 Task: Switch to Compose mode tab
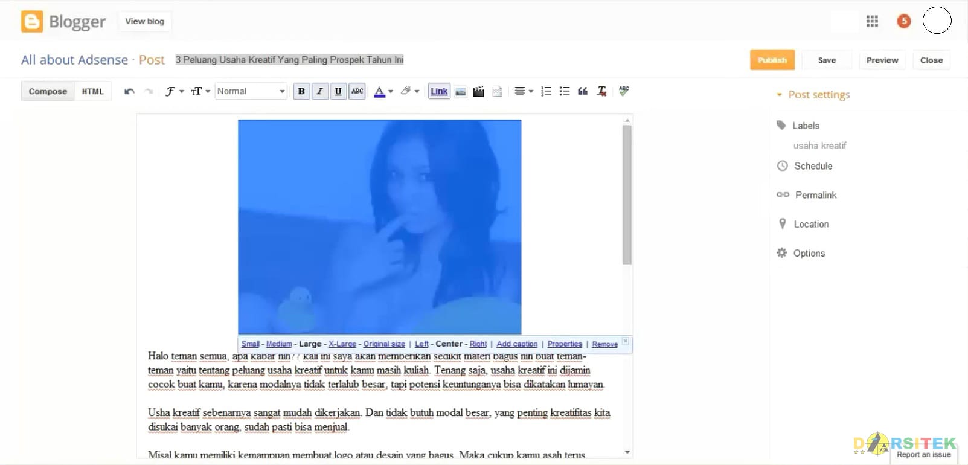[x=48, y=91]
